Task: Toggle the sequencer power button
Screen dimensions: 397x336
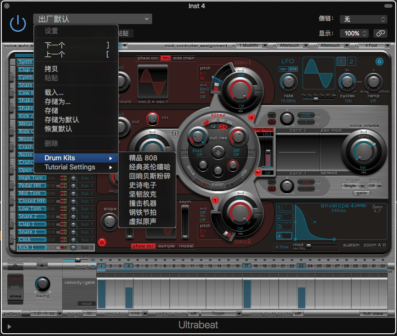Action: point(15,266)
